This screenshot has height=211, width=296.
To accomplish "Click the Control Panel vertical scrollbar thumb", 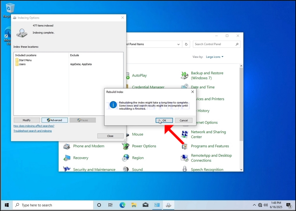I will pos(241,104).
